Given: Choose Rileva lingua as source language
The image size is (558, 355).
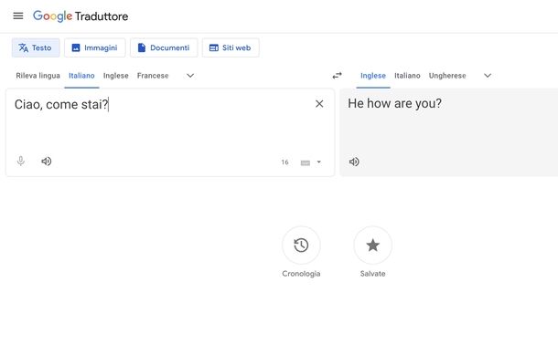Looking at the screenshot, I should pyautogui.click(x=38, y=76).
